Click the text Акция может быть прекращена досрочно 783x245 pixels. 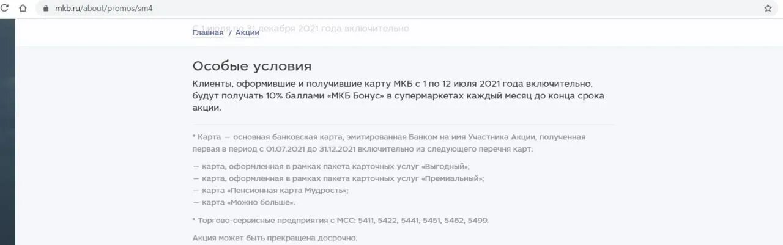coord(275,238)
